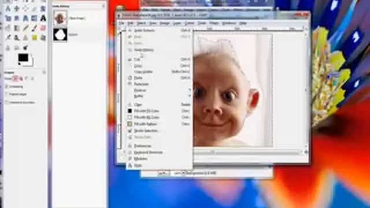Image resolution: width=370 pixels, height=208 pixels.
Task: Choose Fill with Pattern
Action: 160,124
